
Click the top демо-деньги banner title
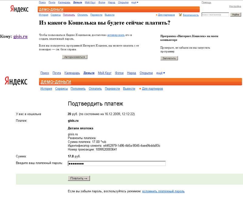51,9
